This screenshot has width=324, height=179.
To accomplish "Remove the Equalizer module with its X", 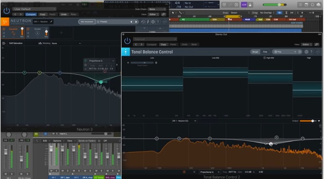I will click(x=4, y=36).
